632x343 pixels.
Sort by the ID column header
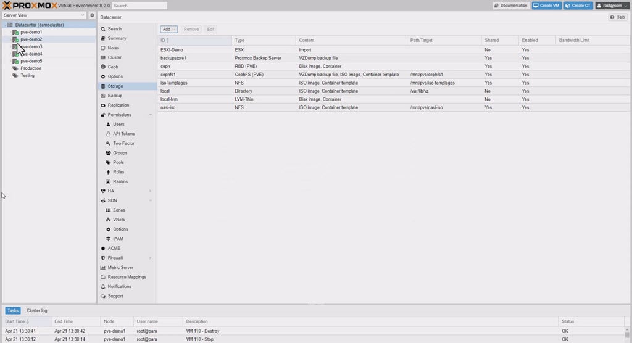[x=194, y=40]
